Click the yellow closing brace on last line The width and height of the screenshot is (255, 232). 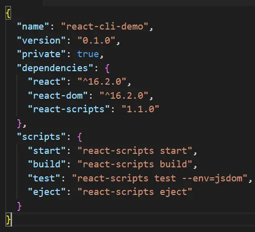pyautogui.click(x=9, y=219)
